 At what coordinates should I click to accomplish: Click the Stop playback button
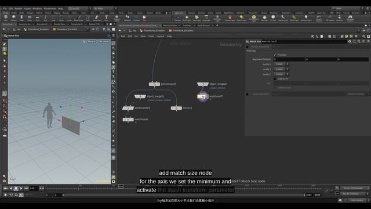pyautogui.click(x=16, y=188)
